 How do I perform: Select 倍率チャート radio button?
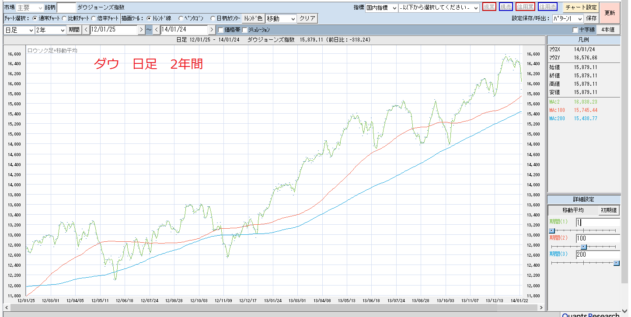coord(94,19)
